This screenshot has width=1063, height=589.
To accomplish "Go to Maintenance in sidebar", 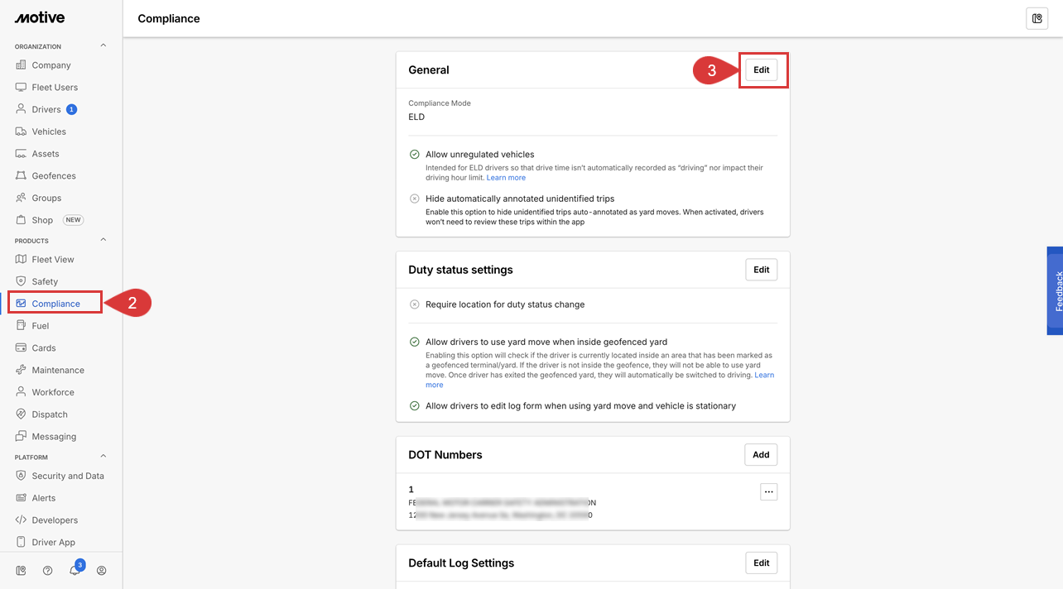I will (58, 370).
